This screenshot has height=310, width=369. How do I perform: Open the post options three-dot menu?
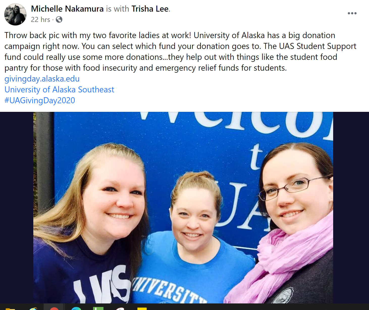352,13
